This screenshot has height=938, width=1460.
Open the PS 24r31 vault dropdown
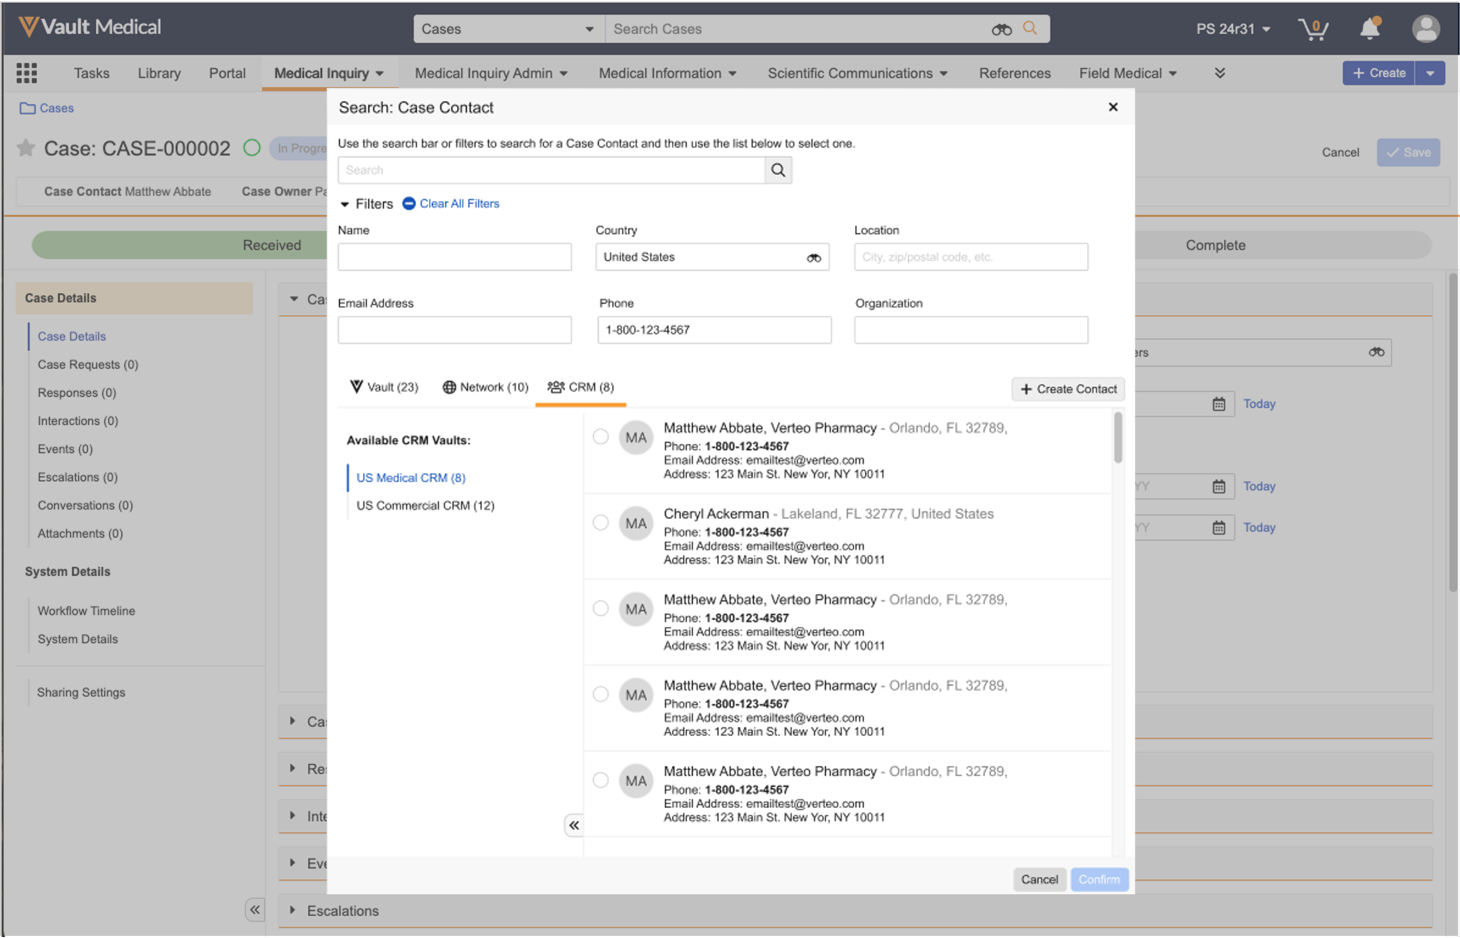click(1233, 29)
